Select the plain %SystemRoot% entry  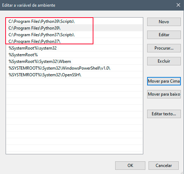point(74,55)
